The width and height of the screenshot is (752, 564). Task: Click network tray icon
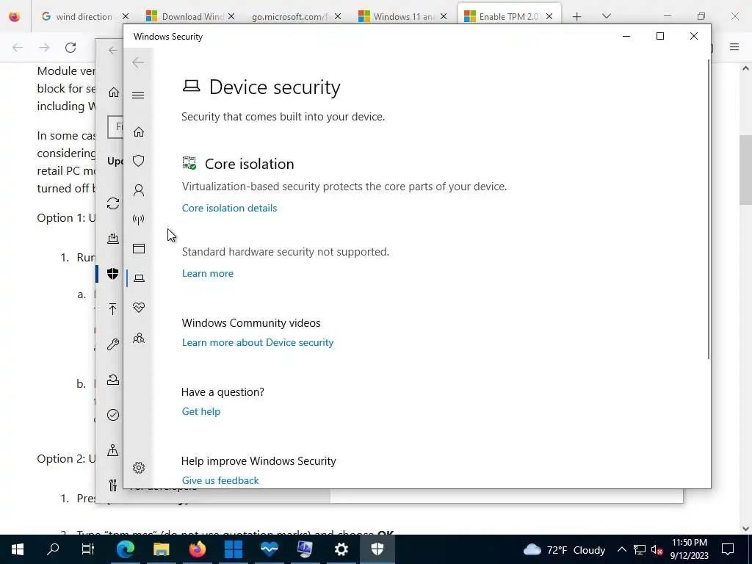click(640, 549)
